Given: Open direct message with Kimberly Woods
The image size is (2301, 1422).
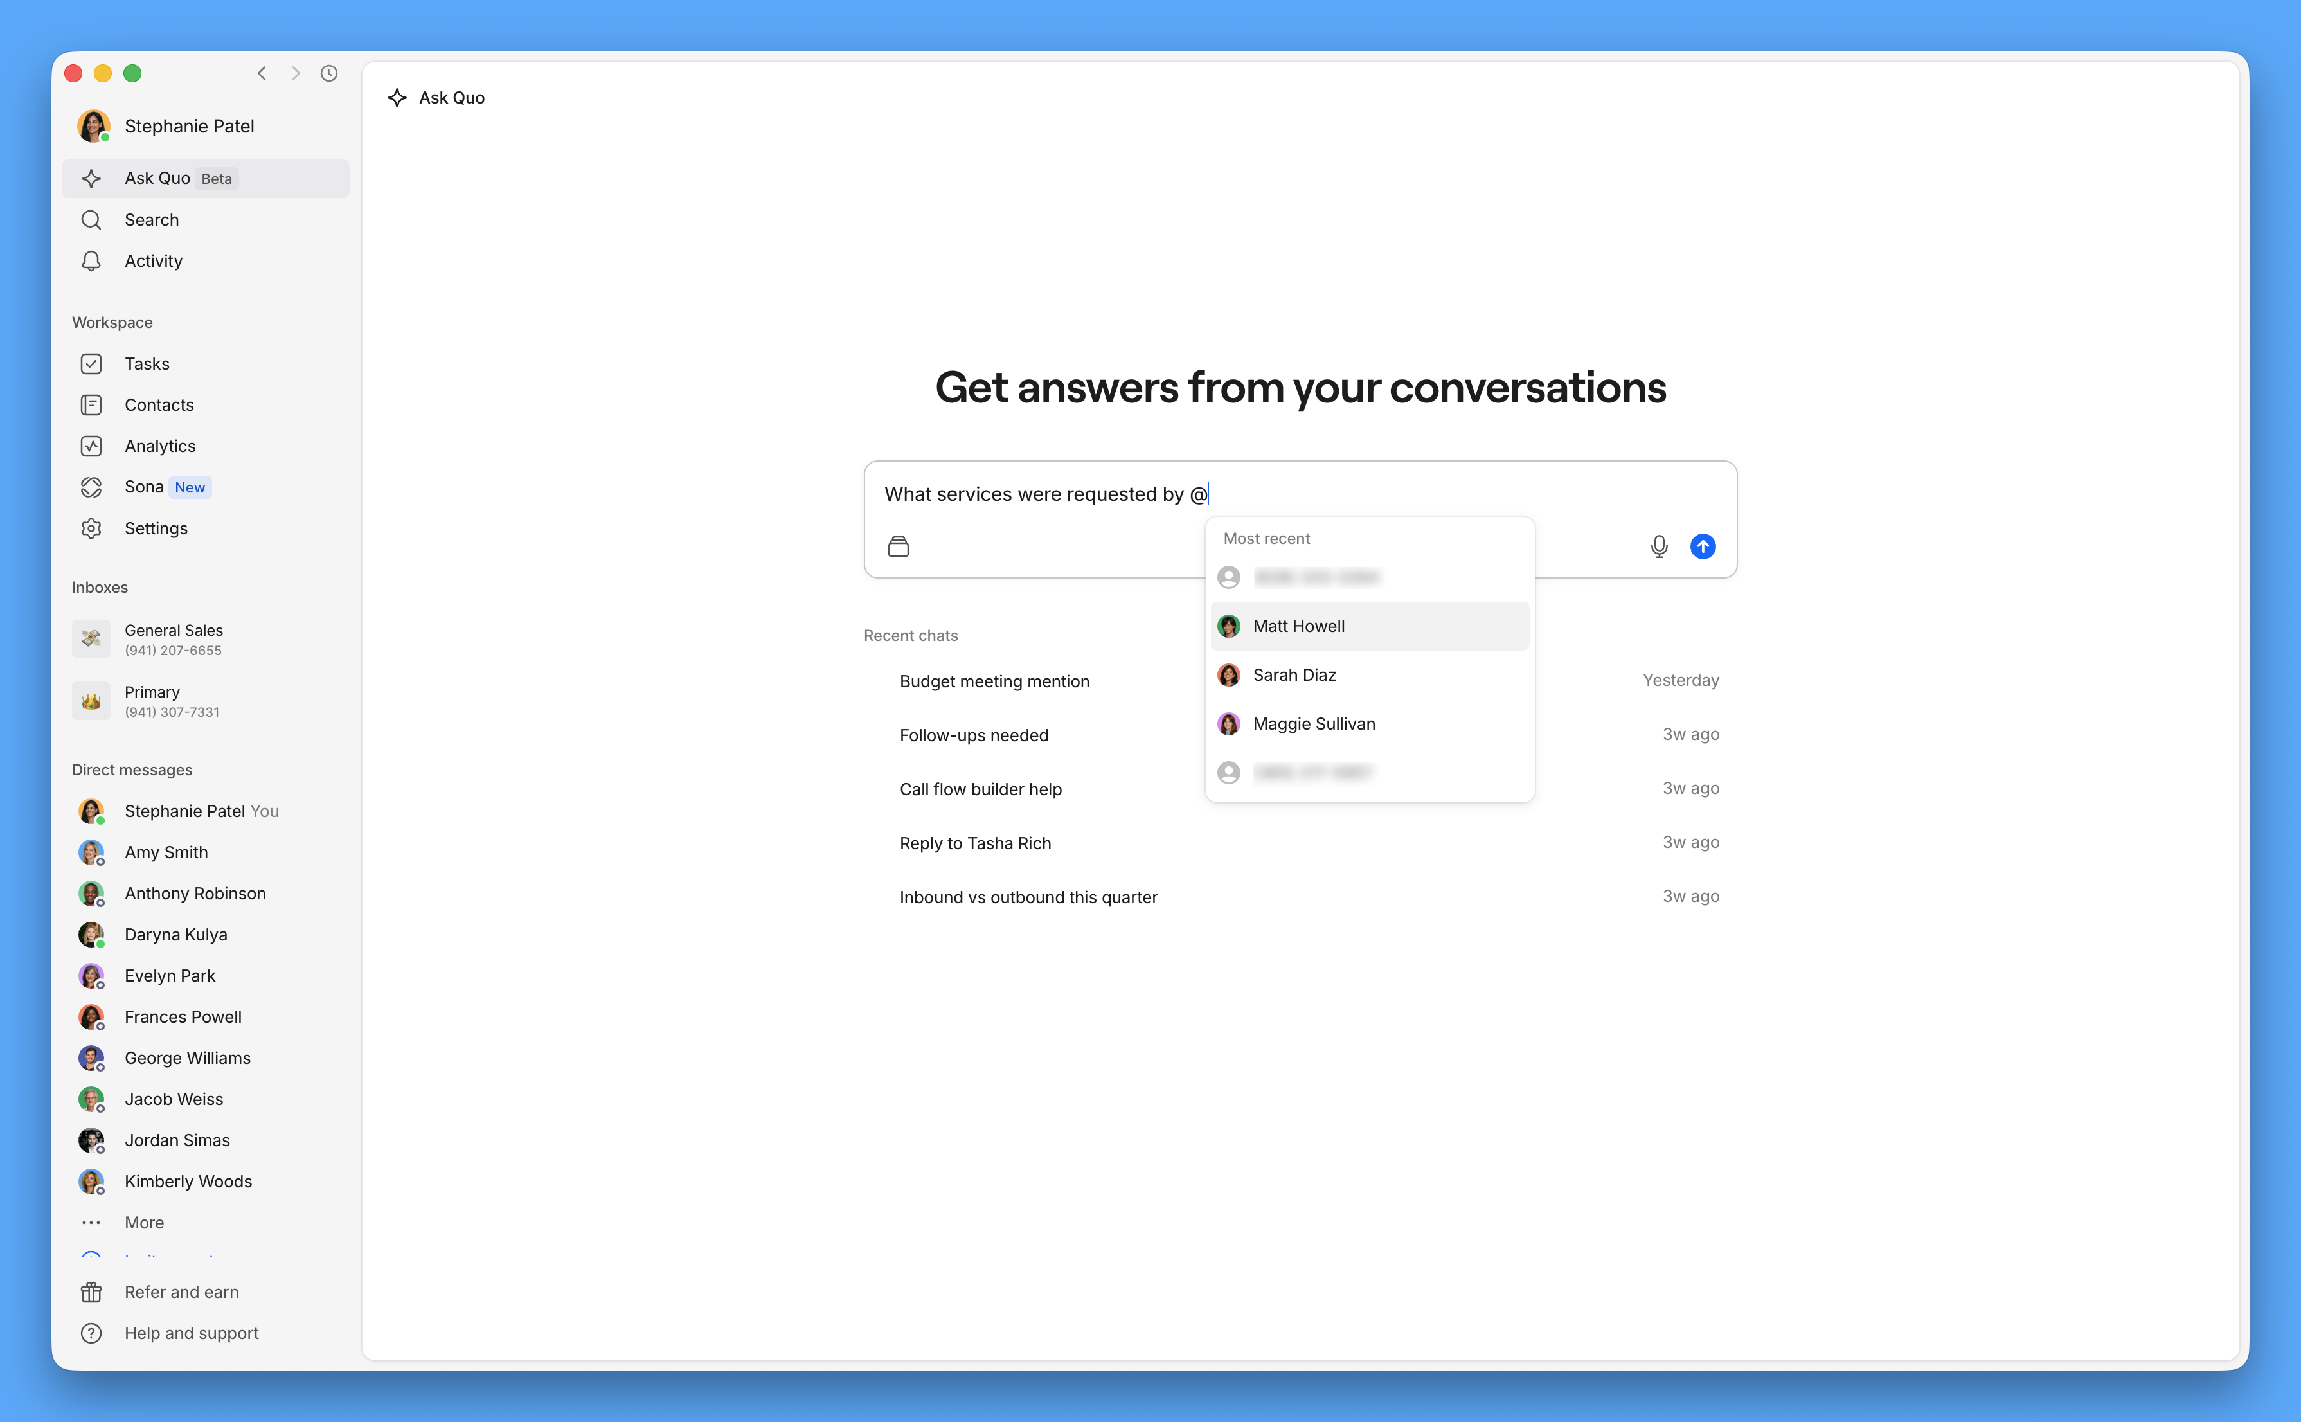Looking at the screenshot, I should coord(205,1181).
